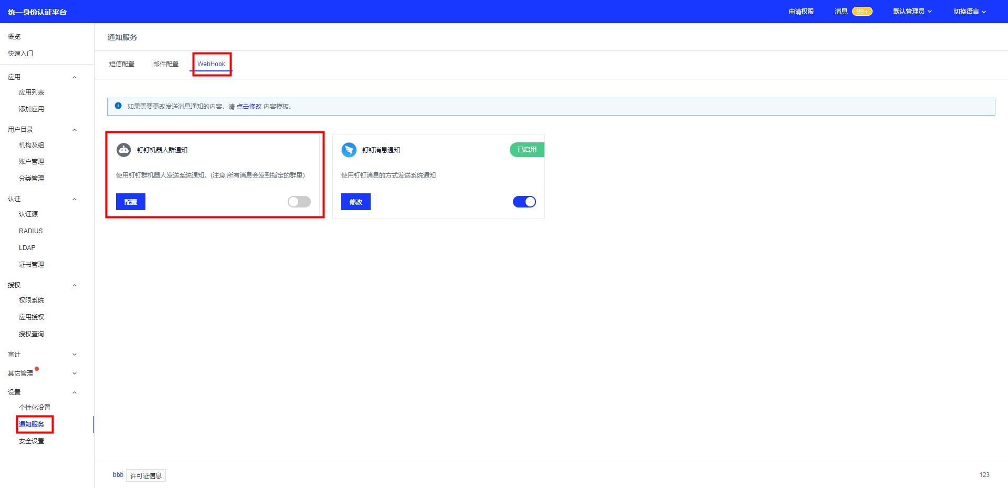This screenshot has width=1008, height=488.
Task: Expand the 审计 sidebar section
Action: 75,355
